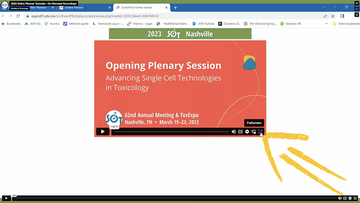Screen dimensions: 360x203
Task: Like the video with heart icon
Action: click(x=357, y=3)
